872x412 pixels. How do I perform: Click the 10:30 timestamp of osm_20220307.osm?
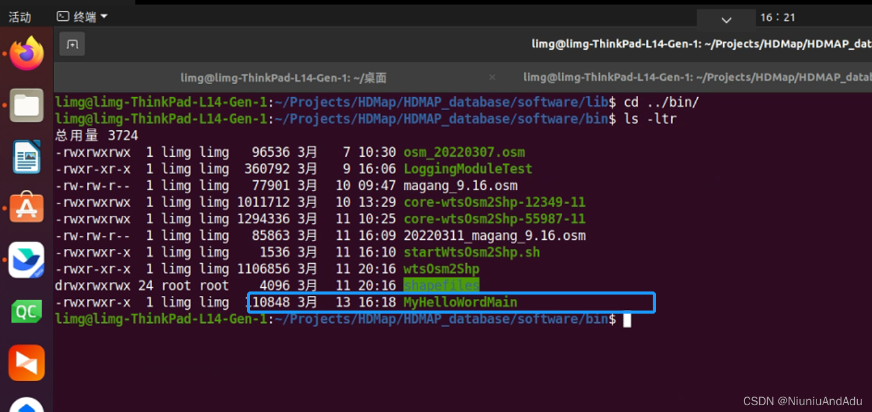[377, 153]
